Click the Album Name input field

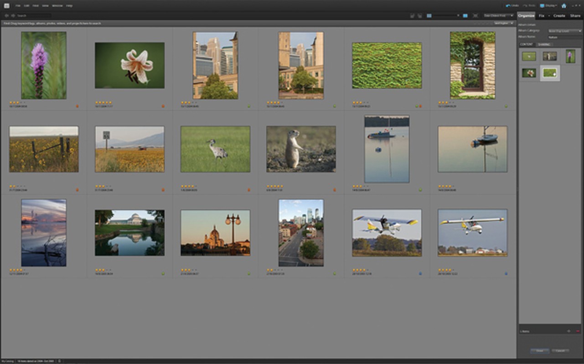tap(564, 36)
